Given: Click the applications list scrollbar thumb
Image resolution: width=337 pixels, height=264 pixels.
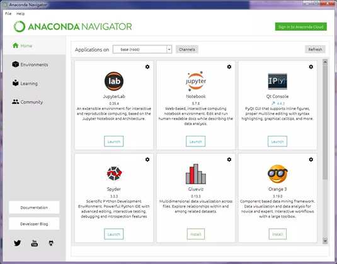Looking at the screenshot, I should pyautogui.click(x=325, y=122).
